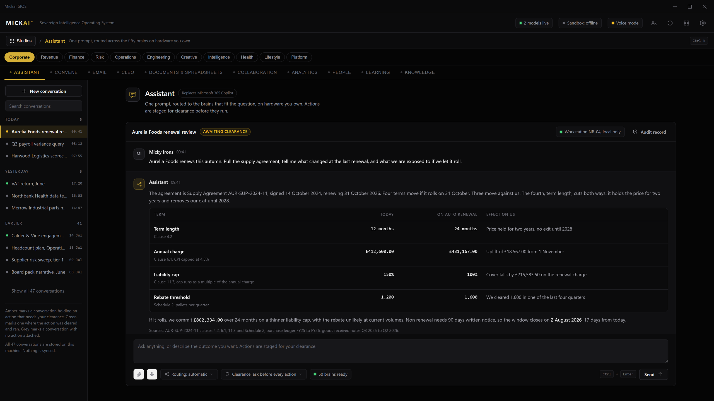Select the Engineering category pill
This screenshot has height=401, width=714.
[158, 57]
